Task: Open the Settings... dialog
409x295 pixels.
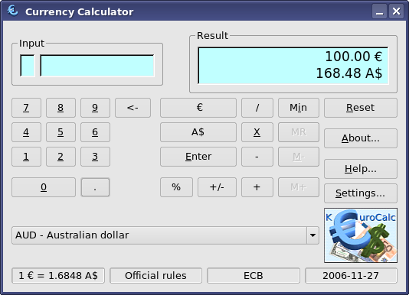Action: pos(361,193)
